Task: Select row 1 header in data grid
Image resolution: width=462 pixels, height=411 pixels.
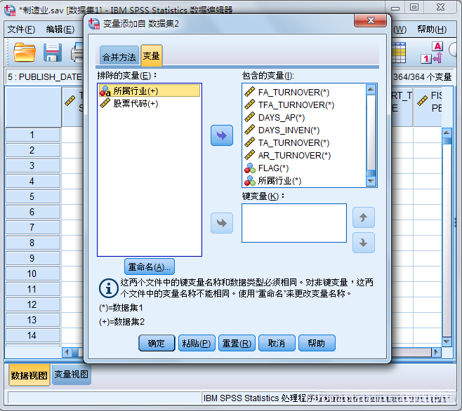Action: point(33,135)
